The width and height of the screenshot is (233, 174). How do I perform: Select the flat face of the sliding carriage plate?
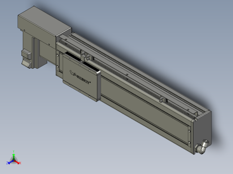click(x=80, y=77)
